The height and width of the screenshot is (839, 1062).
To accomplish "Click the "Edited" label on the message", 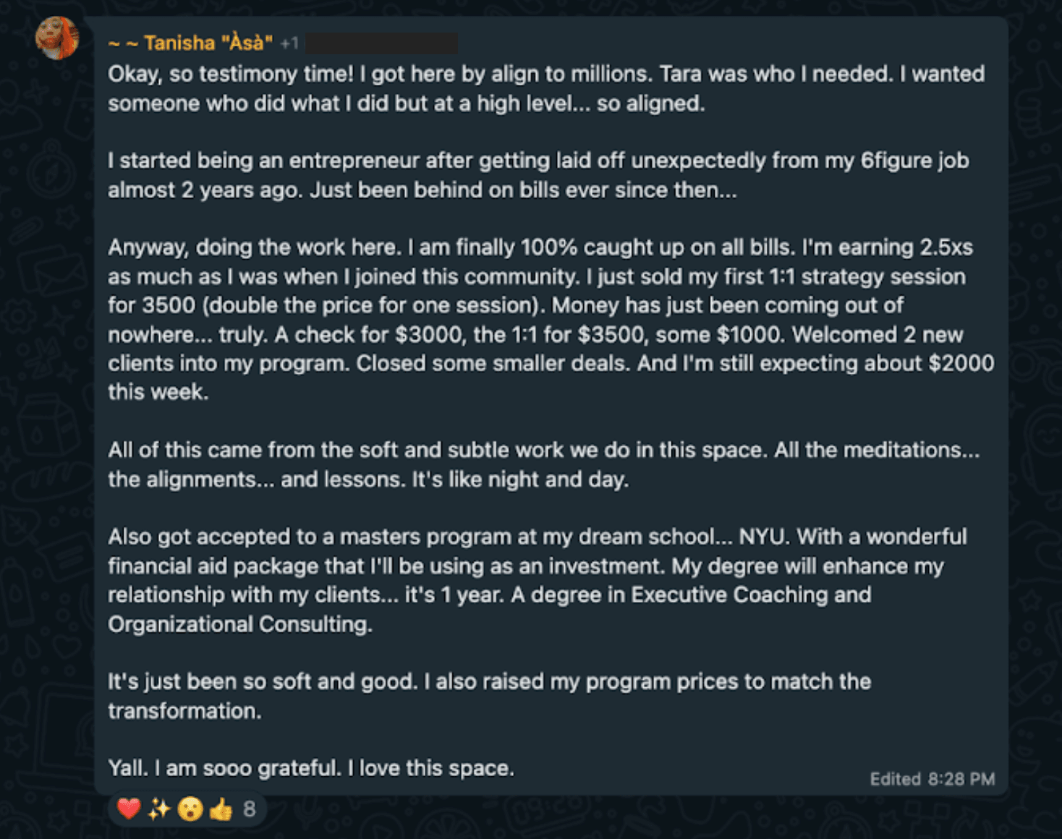I will click(895, 779).
